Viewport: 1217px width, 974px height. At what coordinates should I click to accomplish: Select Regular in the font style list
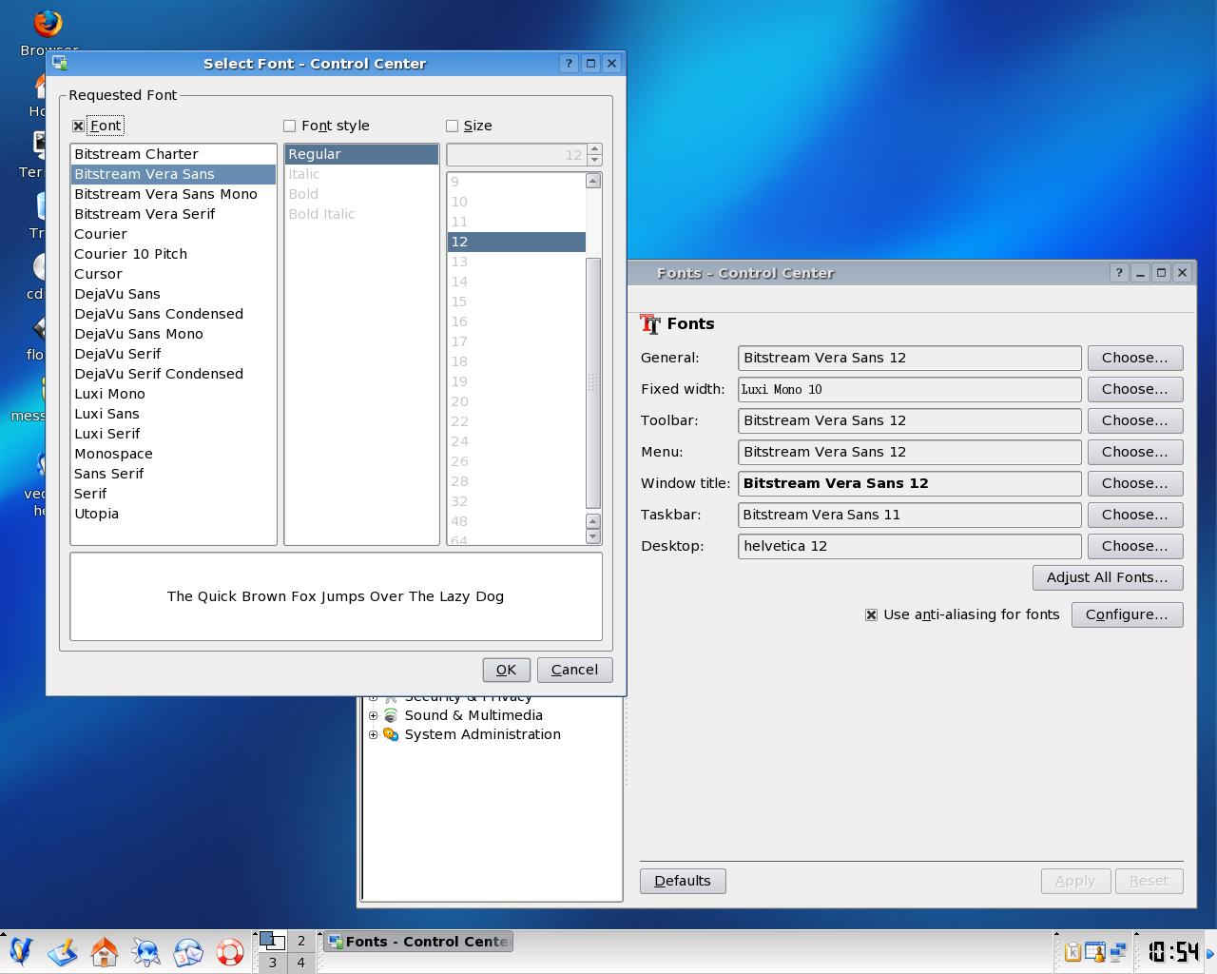(x=361, y=154)
